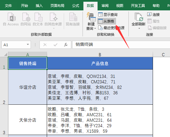Click the 属性 button
The width and height of the screenshot is (170, 137).
pyautogui.click(x=154, y=21)
